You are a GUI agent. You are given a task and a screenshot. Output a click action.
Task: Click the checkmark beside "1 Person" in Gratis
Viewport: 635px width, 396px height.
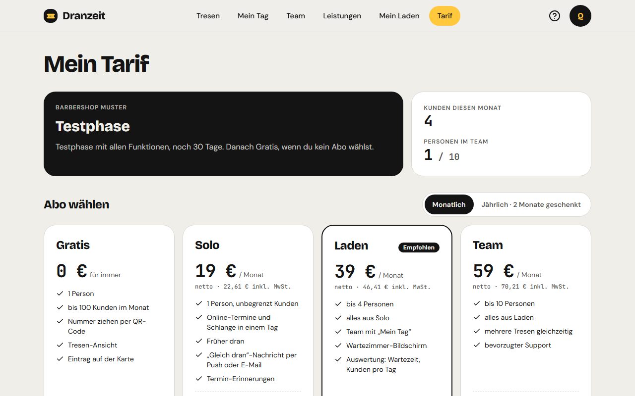[60, 294]
